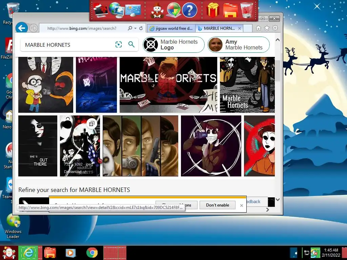Screen dimensions: 347x260
Task: Click the browser Back arrow button
Action: [x=21, y=28]
